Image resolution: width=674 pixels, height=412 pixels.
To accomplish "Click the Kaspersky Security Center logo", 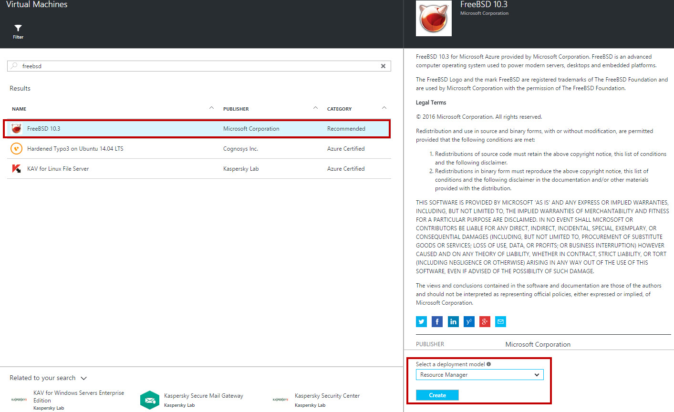I will tap(280, 400).
